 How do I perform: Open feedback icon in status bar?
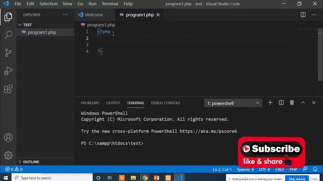point(305,169)
